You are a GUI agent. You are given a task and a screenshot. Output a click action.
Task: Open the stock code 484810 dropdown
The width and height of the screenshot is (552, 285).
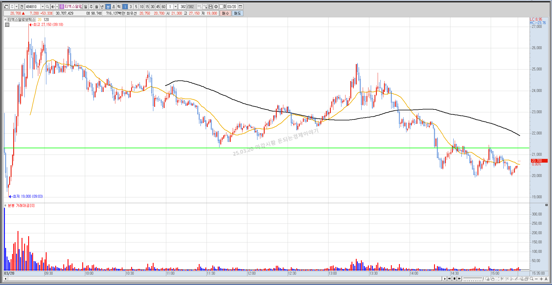43,7
